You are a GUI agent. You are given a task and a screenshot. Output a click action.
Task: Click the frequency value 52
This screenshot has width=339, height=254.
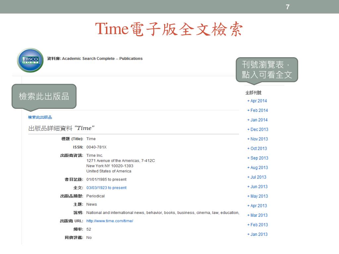pyautogui.click(x=89, y=229)
